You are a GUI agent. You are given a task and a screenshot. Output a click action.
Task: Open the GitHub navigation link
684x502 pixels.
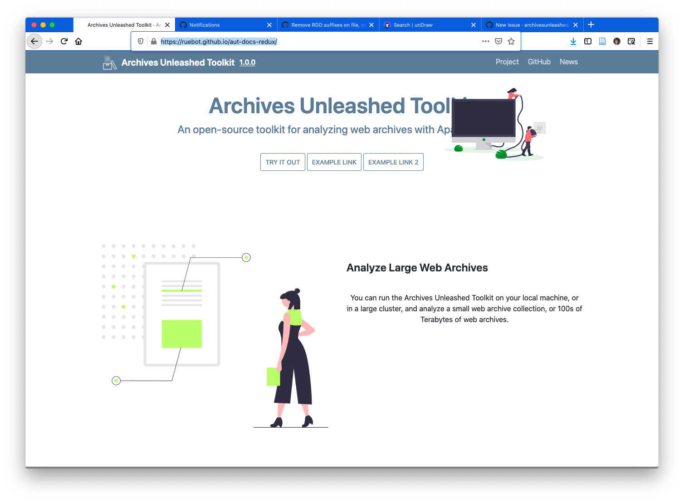[x=539, y=62]
